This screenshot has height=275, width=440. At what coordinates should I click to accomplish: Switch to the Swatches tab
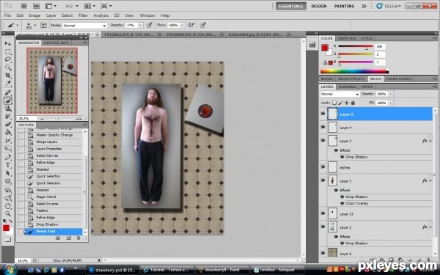pyautogui.click(x=346, y=38)
